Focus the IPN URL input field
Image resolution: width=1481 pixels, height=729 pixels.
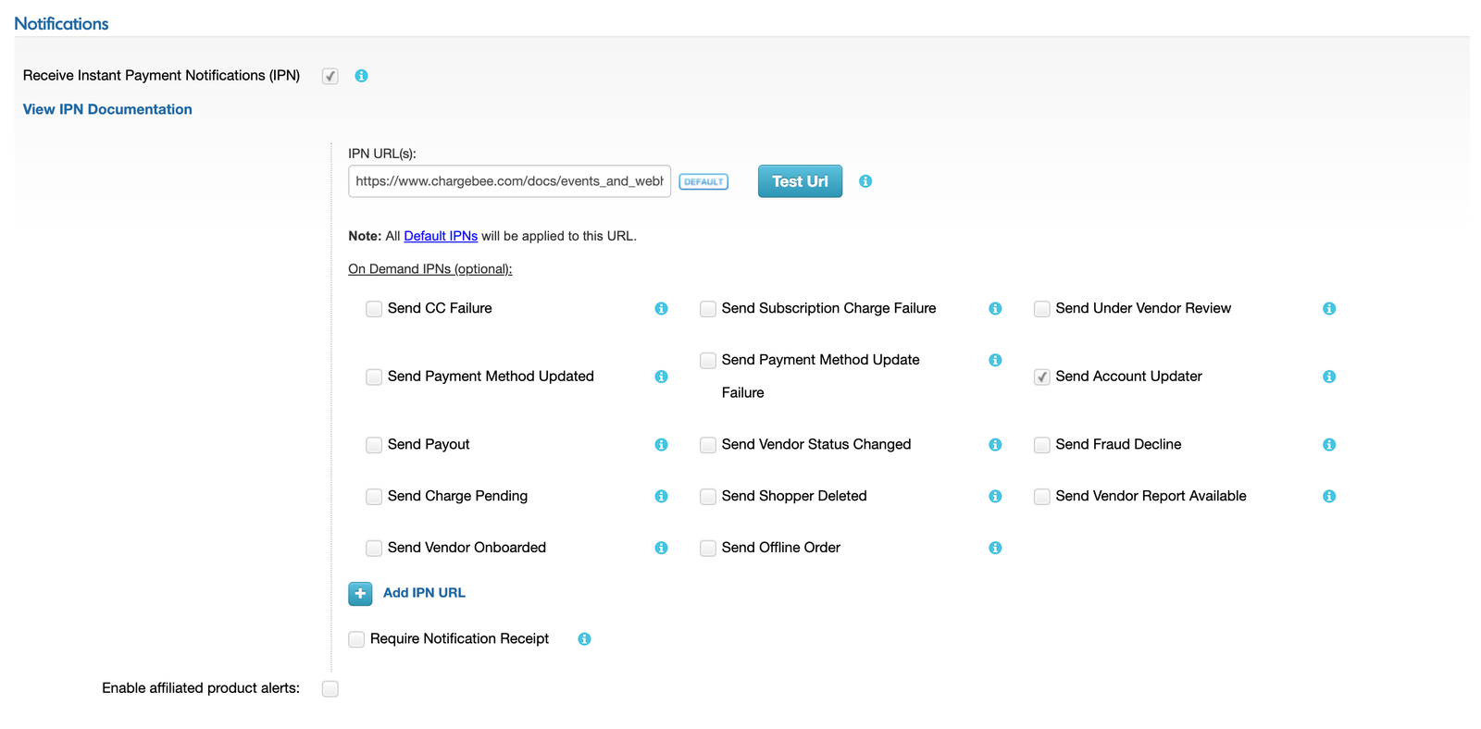click(x=509, y=181)
